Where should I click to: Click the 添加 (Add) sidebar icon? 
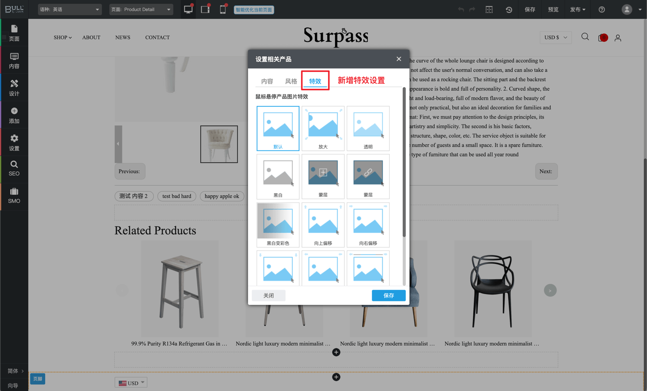point(14,115)
